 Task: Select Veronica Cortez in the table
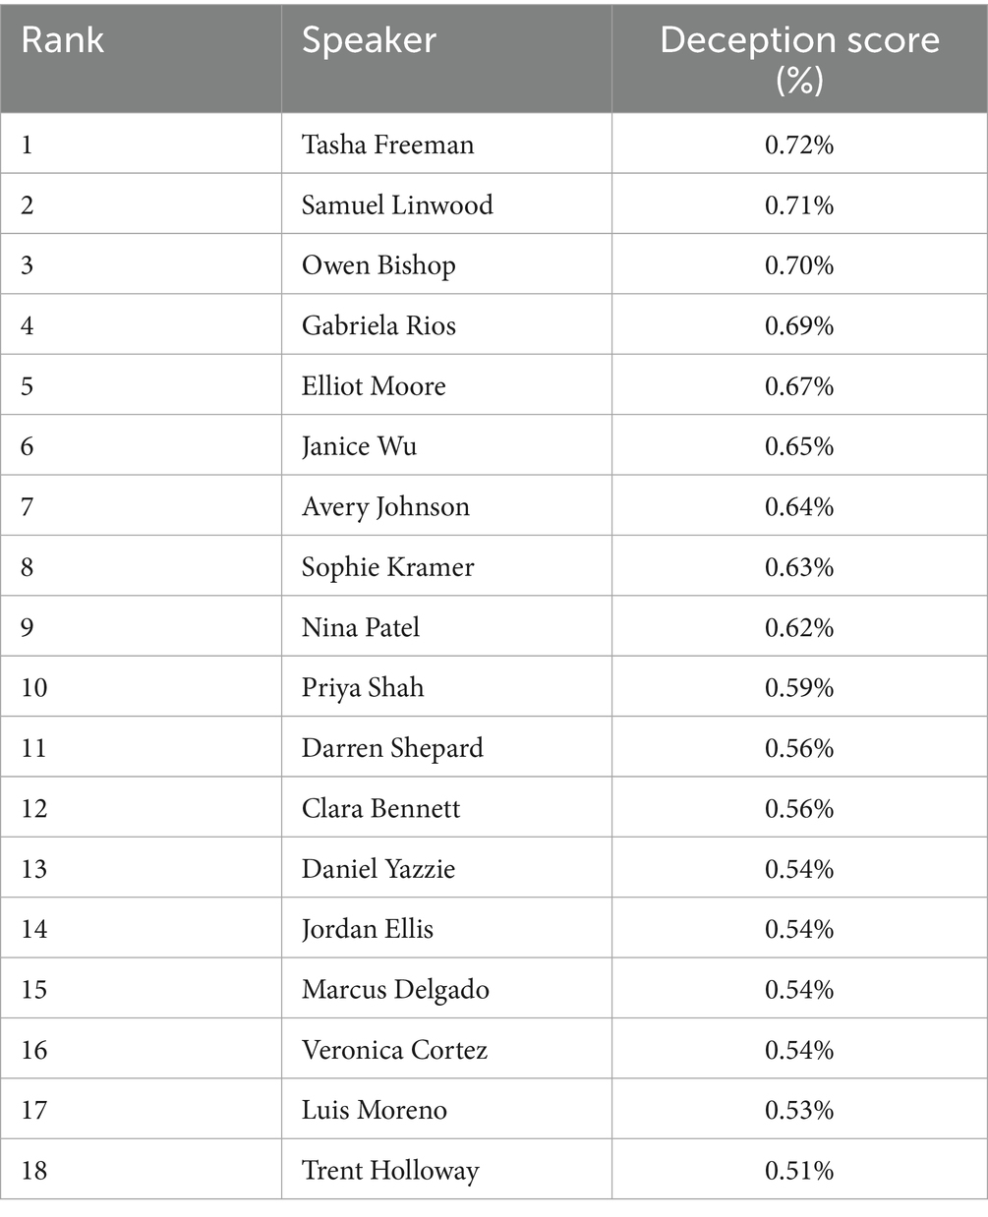394,1050
